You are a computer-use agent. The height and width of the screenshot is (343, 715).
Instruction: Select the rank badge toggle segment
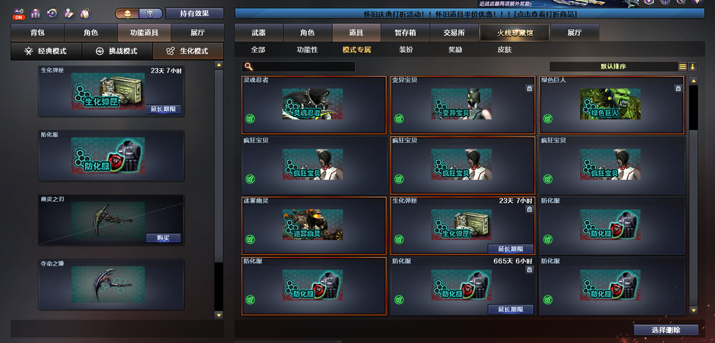(150, 13)
